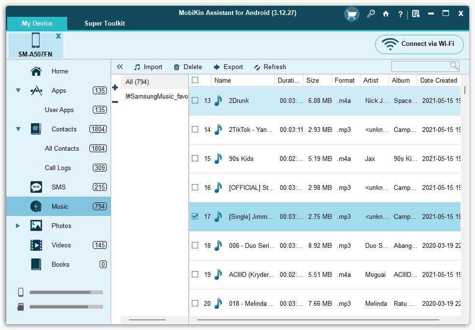
Task: Click the Moguai artist cell
Action: 375,274
